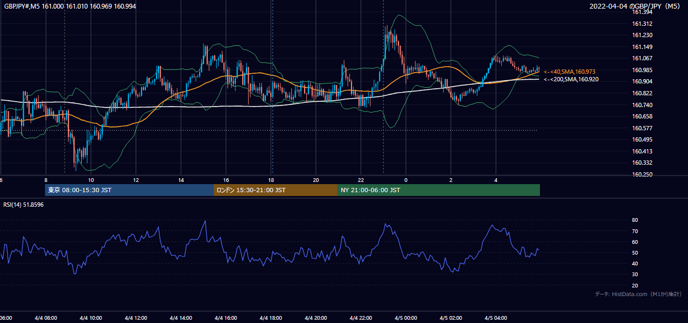
Task: Click price axis value 160.822
Action: (642, 93)
